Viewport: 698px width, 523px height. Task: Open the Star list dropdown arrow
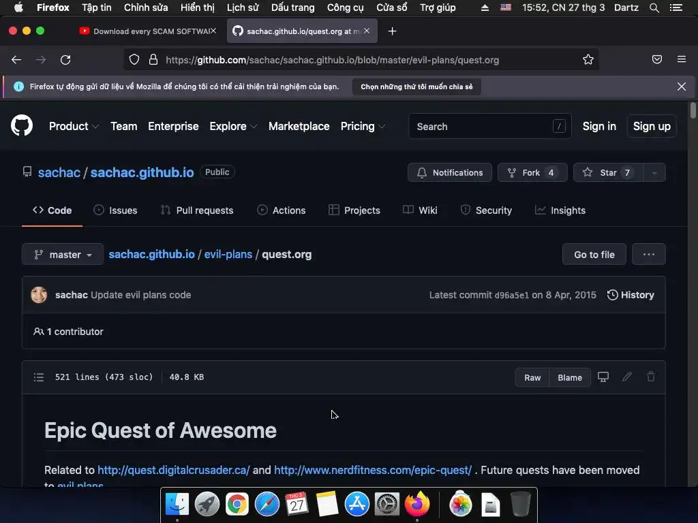(654, 172)
